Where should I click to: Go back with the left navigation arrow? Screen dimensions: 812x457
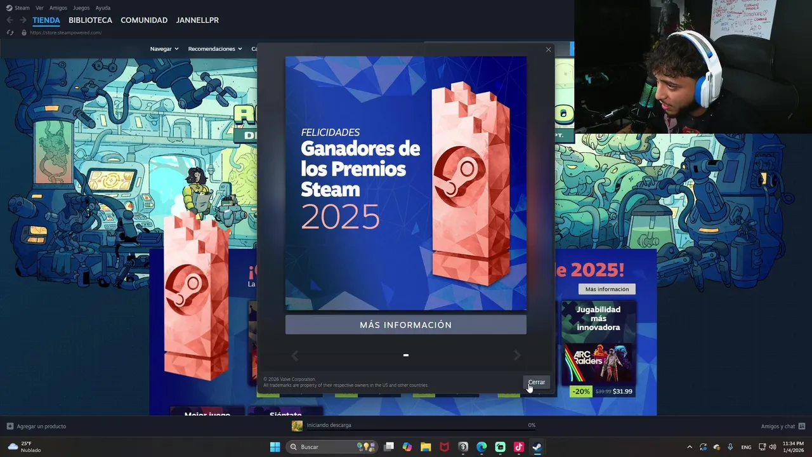pyautogui.click(x=10, y=20)
